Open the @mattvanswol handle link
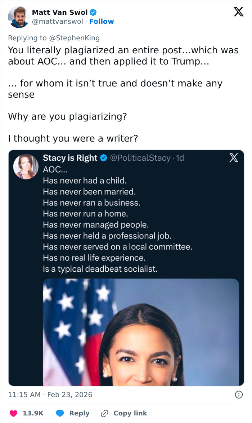Screen dimensions: 252x423 (x=58, y=22)
